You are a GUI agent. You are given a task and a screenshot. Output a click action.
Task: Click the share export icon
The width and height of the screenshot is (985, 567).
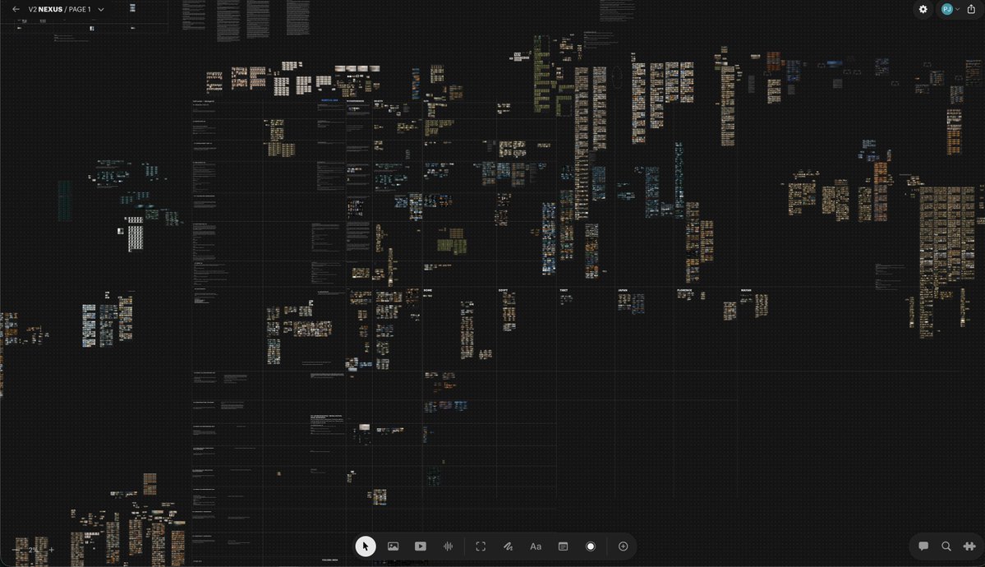(x=971, y=9)
